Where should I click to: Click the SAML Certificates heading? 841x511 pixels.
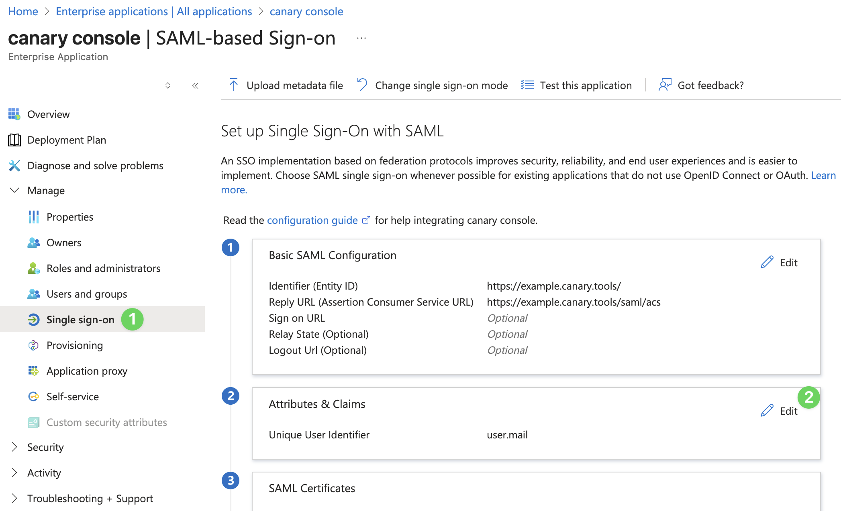[x=312, y=488]
